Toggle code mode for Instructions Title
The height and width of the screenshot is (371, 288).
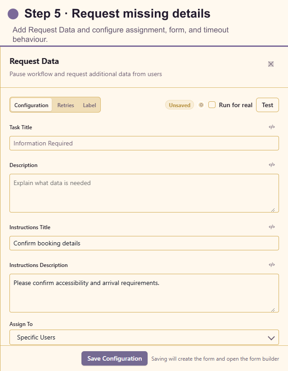[272, 227]
